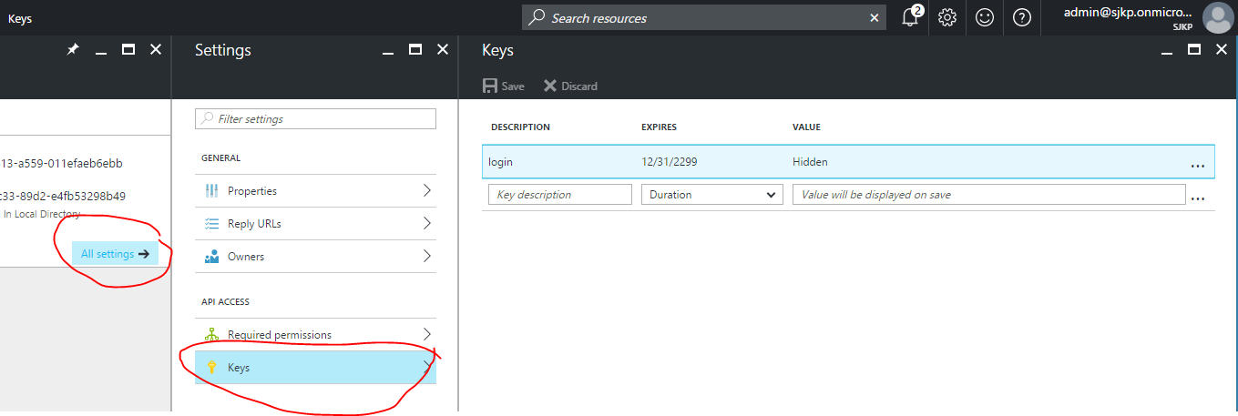Open Required permissions settings item

click(315, 335)
